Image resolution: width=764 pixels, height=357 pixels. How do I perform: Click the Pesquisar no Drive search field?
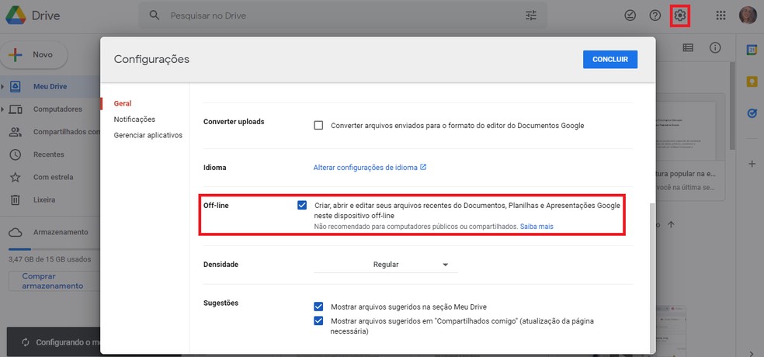pyautogui.click(x=342, y=16)
